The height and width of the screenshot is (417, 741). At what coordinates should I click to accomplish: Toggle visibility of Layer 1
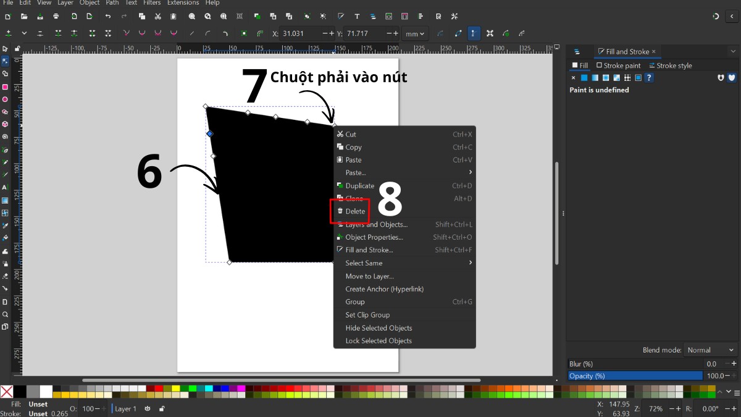(147, 408)
